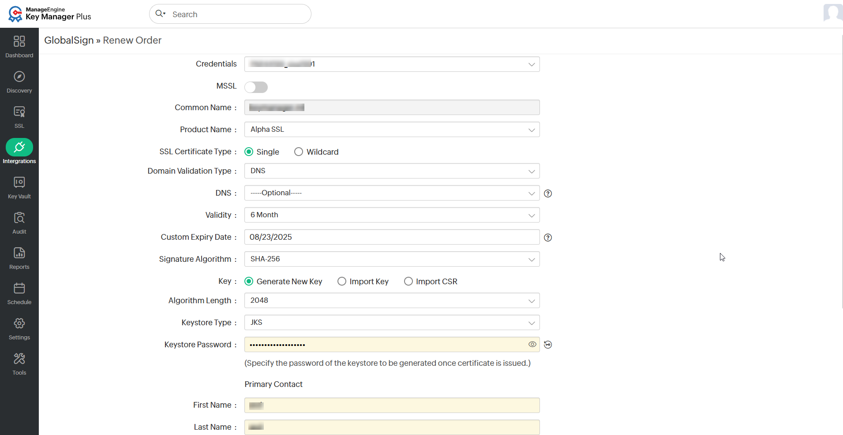
Task: Toggle the MSSL switch
Action: coord(256,87)
